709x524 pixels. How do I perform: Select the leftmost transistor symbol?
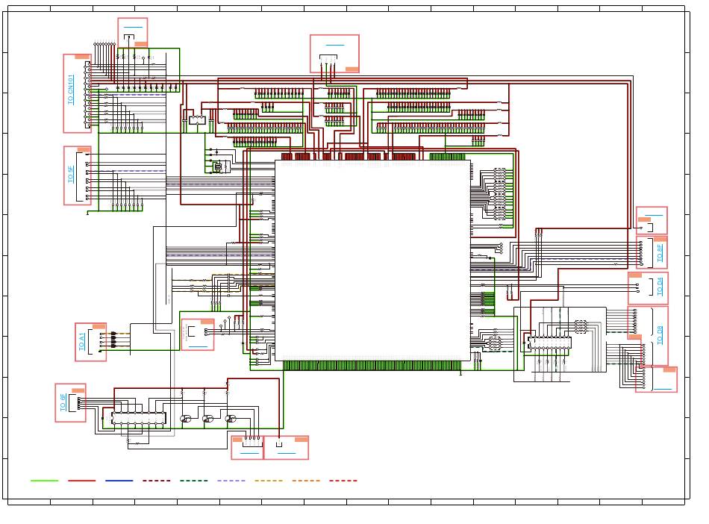click(185, 419)
